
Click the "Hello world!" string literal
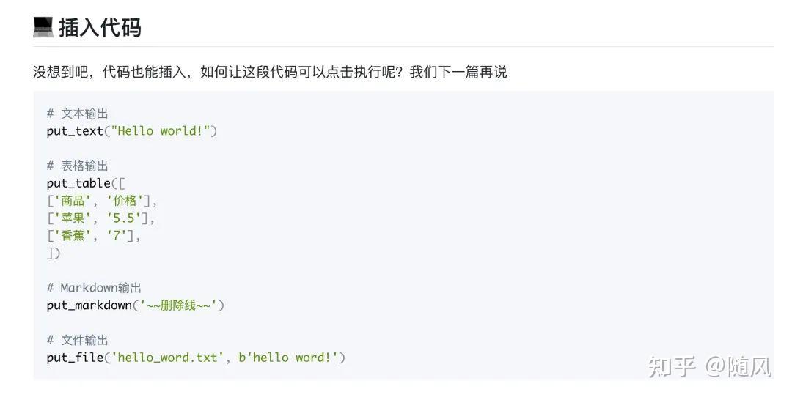[x=161, y=131]
